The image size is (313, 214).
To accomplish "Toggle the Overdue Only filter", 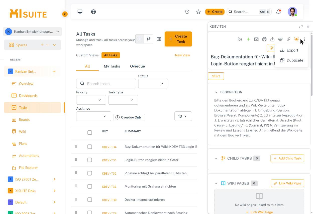I will 129,117.
